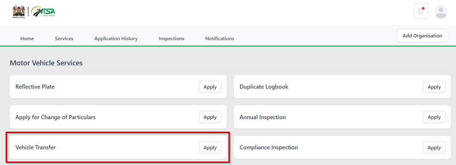Open the Services tab
The image size is (456, 165).
(64, 39)
